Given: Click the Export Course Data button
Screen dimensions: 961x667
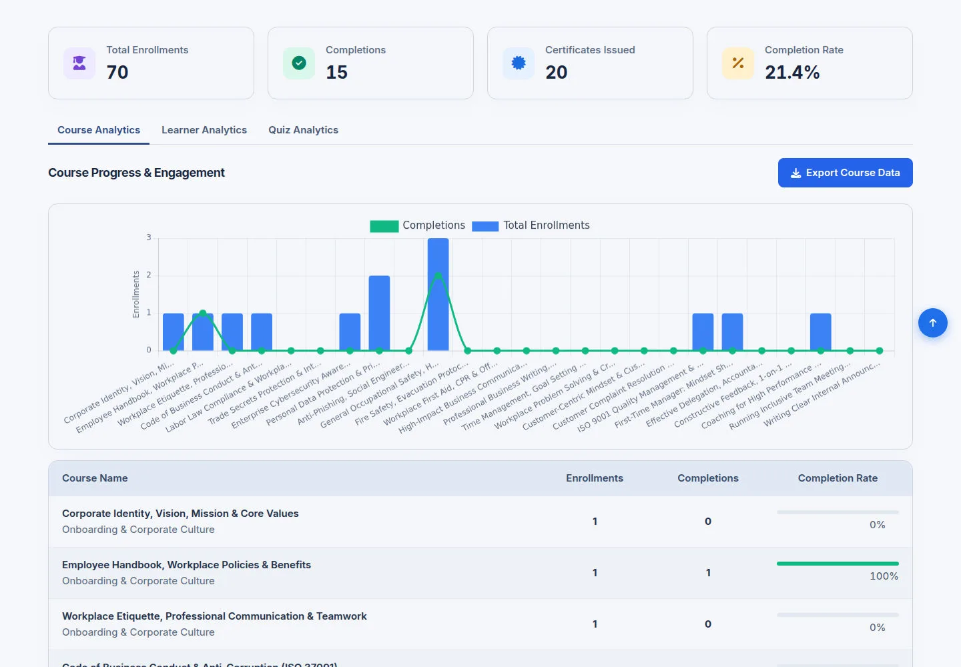Looking at the screenshot, I should (x=845, y=173).
